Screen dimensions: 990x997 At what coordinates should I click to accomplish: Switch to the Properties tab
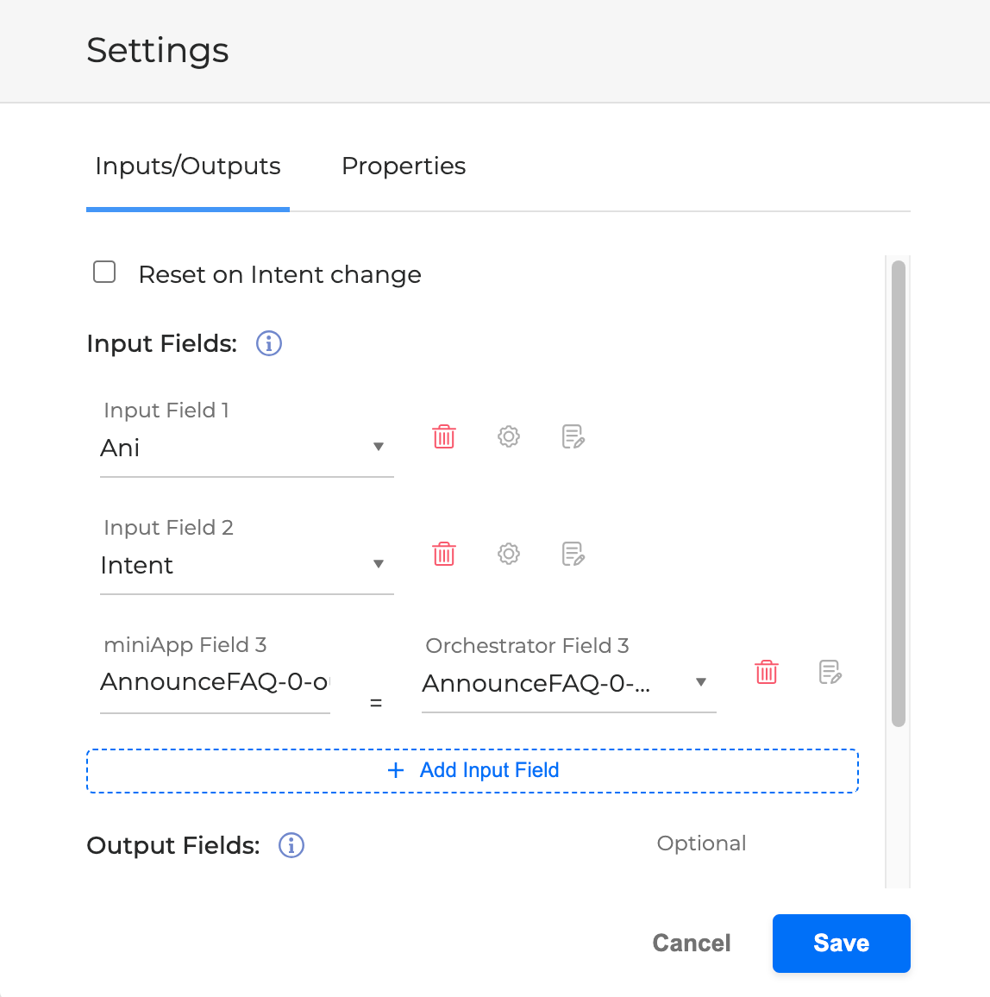click(x=404, y=166)
